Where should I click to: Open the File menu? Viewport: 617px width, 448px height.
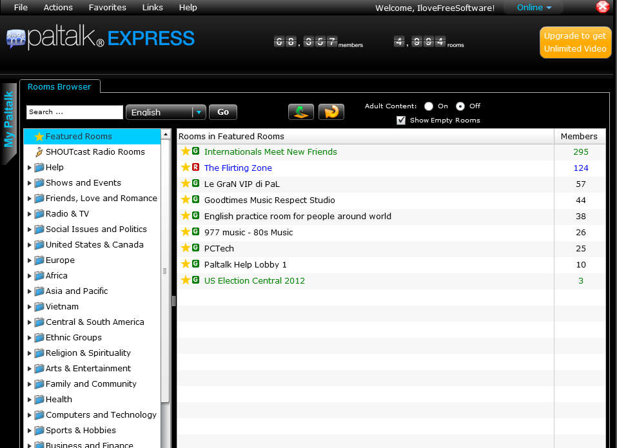click(x=21, y=8)
